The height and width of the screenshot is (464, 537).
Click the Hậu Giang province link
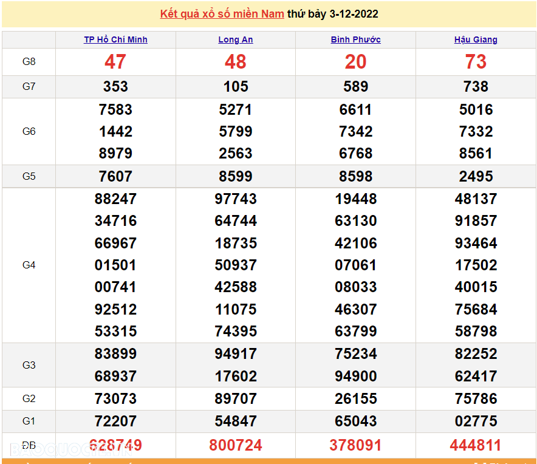click(x=476, y=39)
